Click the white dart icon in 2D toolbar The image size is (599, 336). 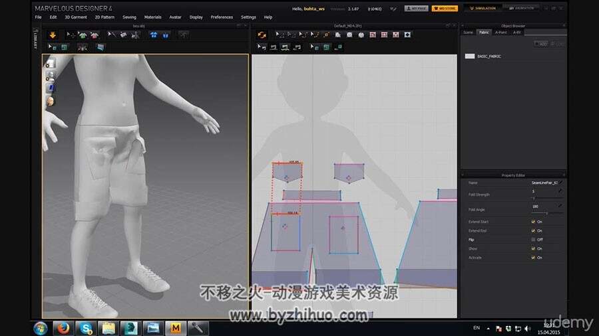[407, 35]
